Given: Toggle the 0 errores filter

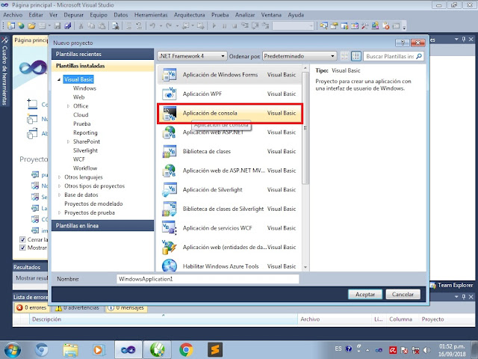Looking at the screenshot, I should pyautogui.click(x=31, y=307).
